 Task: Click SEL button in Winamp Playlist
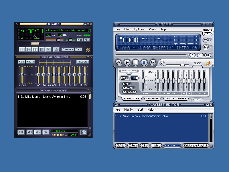tap(38, 132)
